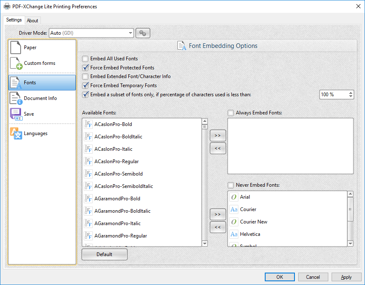Enable Embed All Used Fonts checkbox
The image size is (365, 285).
point(85,59)
